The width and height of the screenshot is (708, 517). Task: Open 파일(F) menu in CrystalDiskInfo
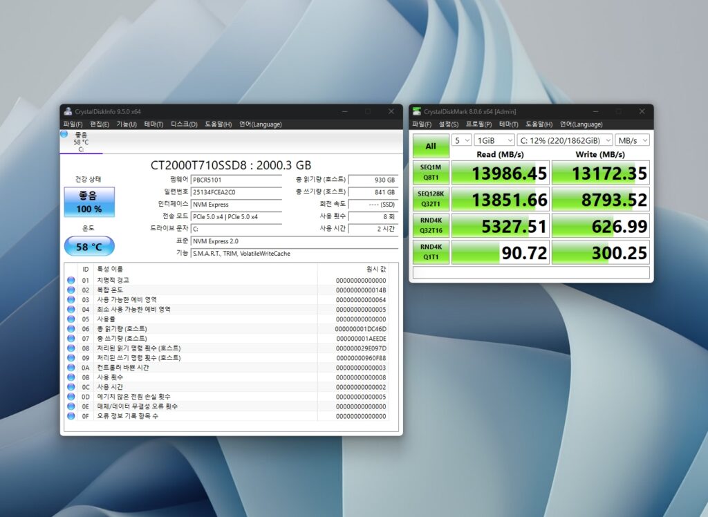73,124
